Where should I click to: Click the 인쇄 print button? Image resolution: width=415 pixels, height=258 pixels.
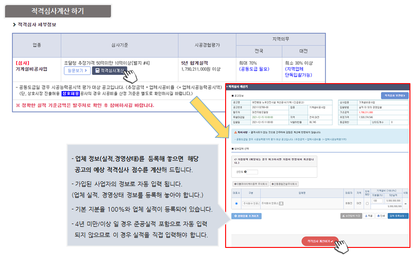pos(381,216)
